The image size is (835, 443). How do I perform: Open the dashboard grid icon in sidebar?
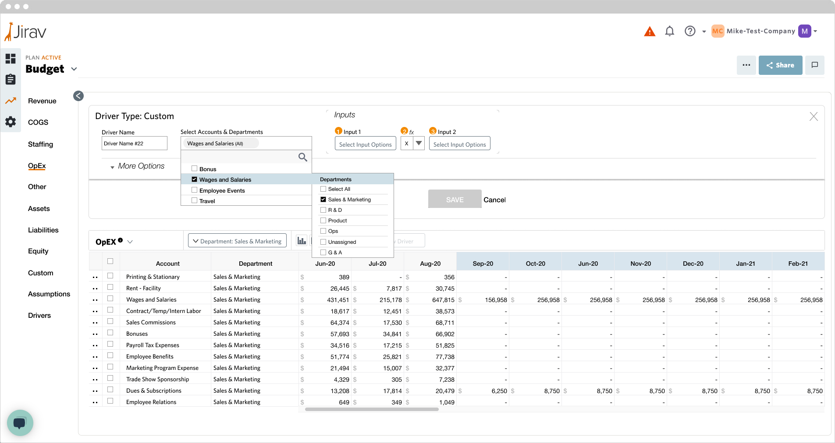pos(11,58)
